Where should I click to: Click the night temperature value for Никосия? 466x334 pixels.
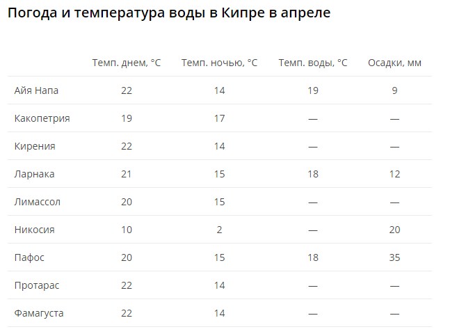[x=219, y=230]
